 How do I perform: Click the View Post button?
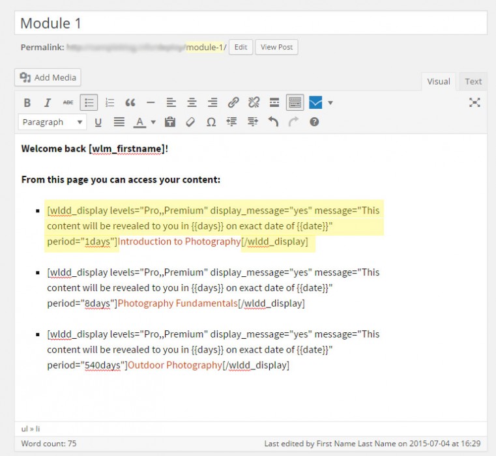click(x=277, y=47)
